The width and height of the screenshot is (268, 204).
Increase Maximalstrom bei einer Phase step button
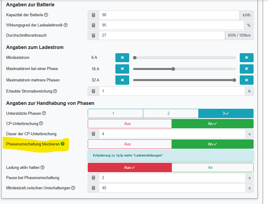point(246,69)
